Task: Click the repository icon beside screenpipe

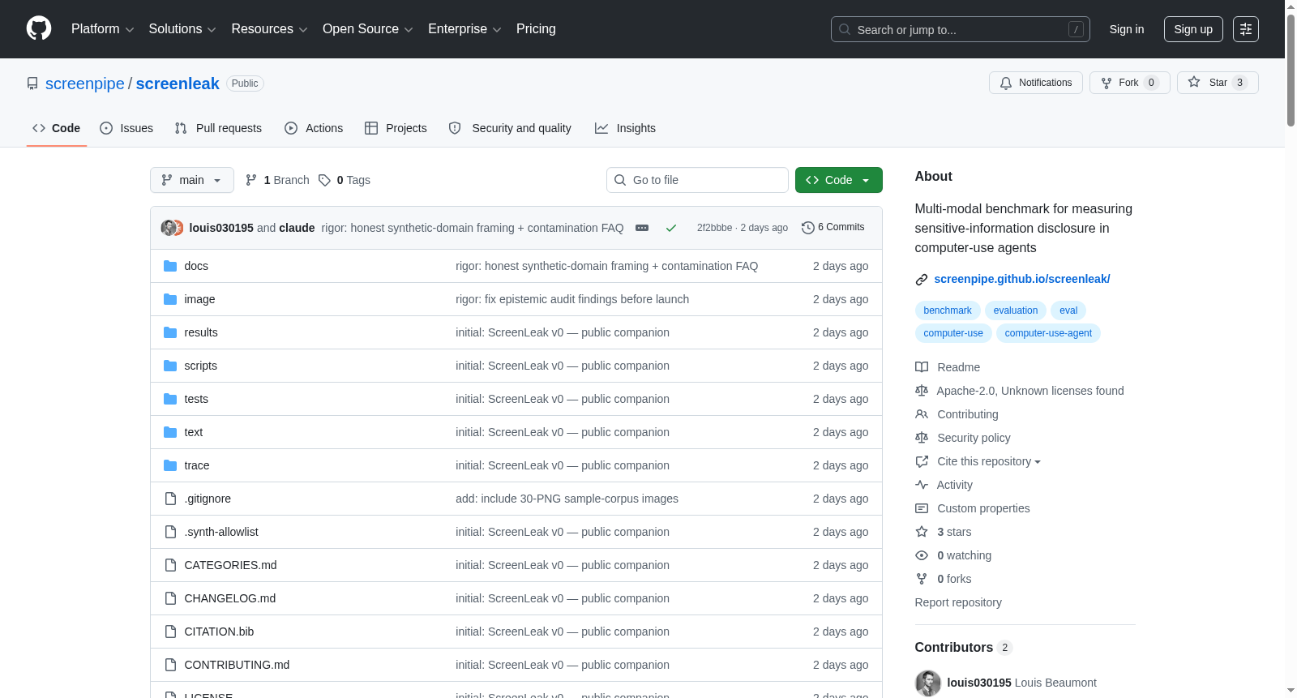Action: [x=32, y=84]
